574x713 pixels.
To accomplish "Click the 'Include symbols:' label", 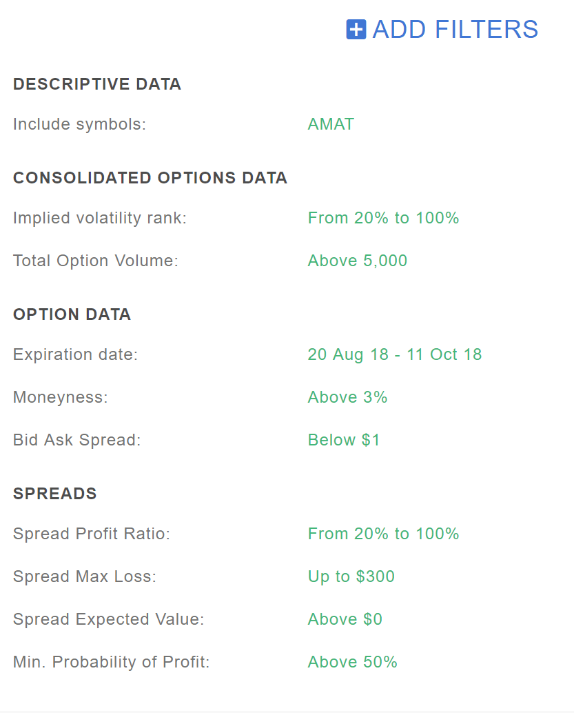I will (79, 124).
